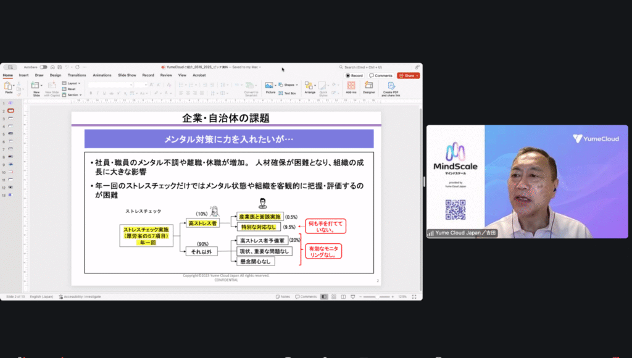Switch to Reading View icon

point(343,297)
